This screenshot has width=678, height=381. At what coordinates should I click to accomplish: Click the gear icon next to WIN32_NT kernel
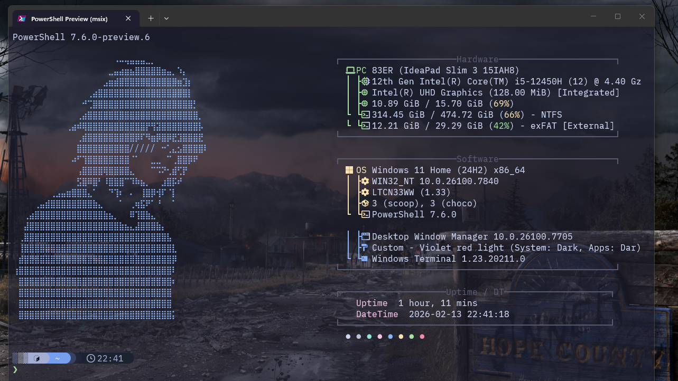(x=365, y=180)
